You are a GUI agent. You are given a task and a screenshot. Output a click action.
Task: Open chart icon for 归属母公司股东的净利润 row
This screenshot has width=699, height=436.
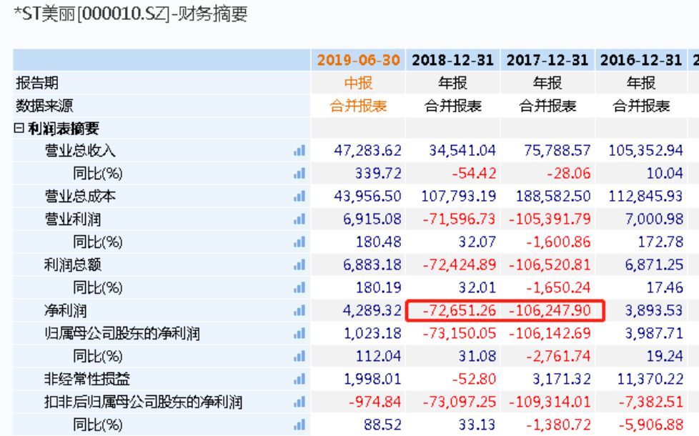299,334
